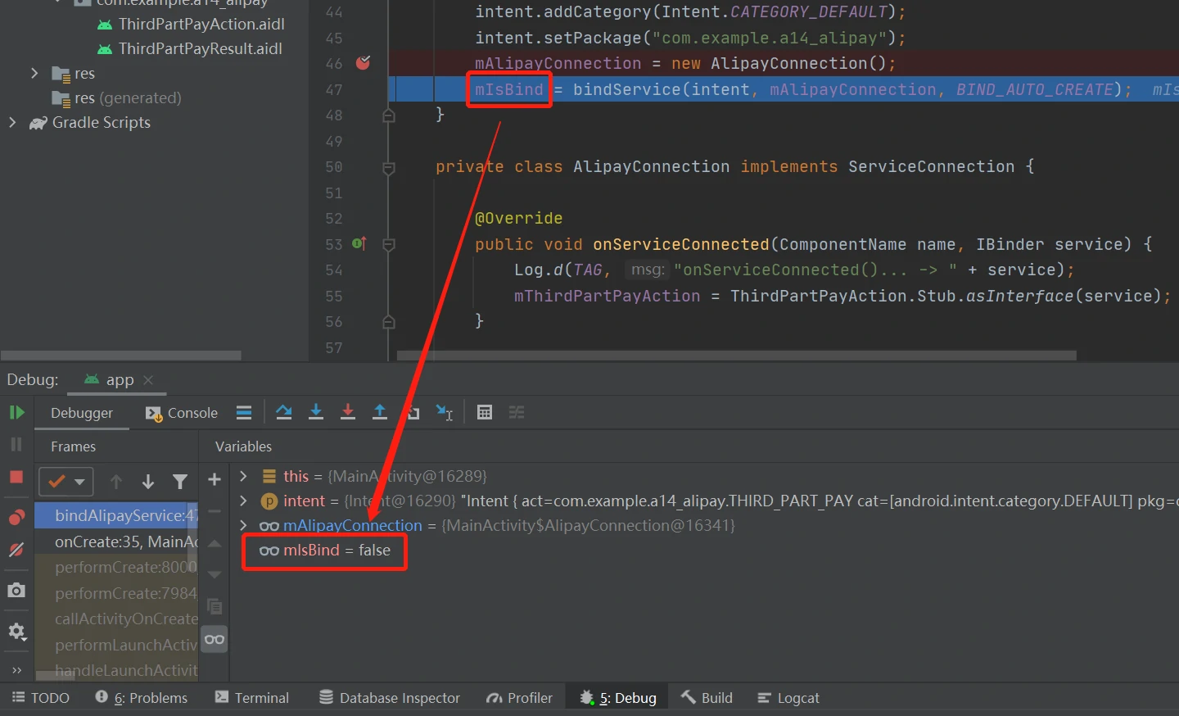This screenshot has height=716, width=1179.
Task: Stop the debug session with red square
Action: point(16,477)
